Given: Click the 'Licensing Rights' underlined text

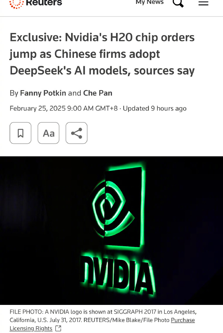Looking at the screenshot, I should 31,328.
